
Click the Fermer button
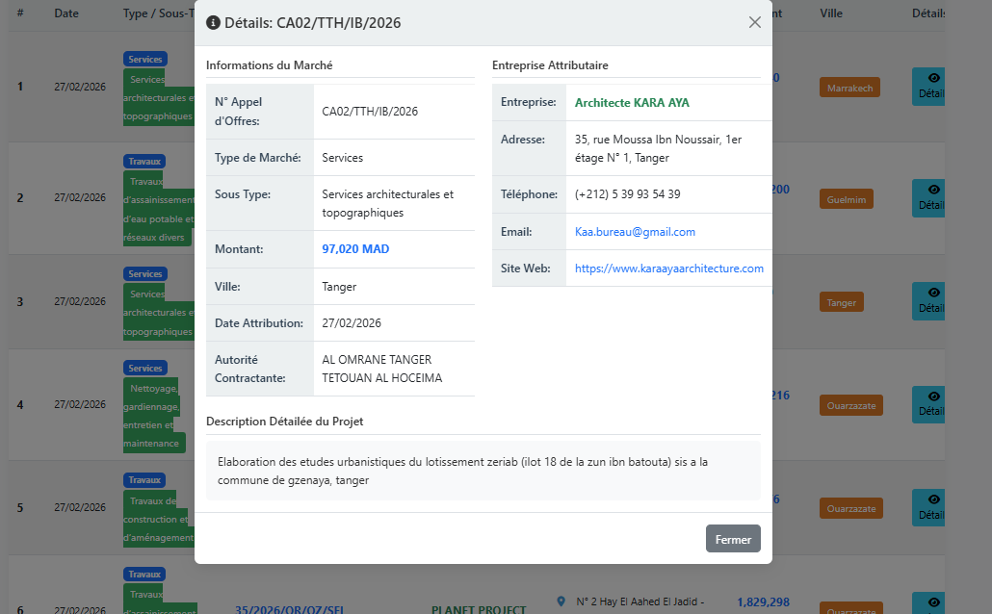point(733,539)
